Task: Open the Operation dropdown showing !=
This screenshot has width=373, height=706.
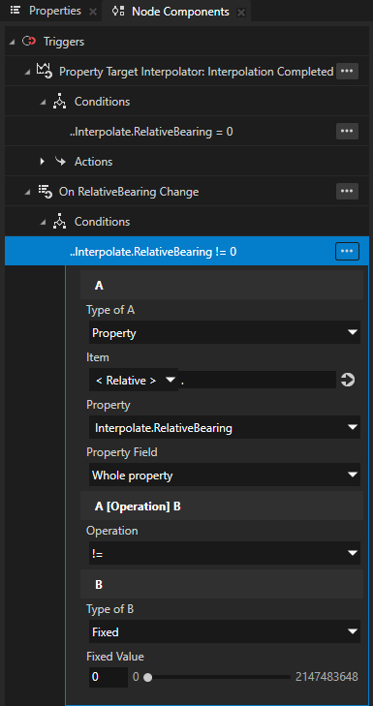Action: tap(225, 553)
